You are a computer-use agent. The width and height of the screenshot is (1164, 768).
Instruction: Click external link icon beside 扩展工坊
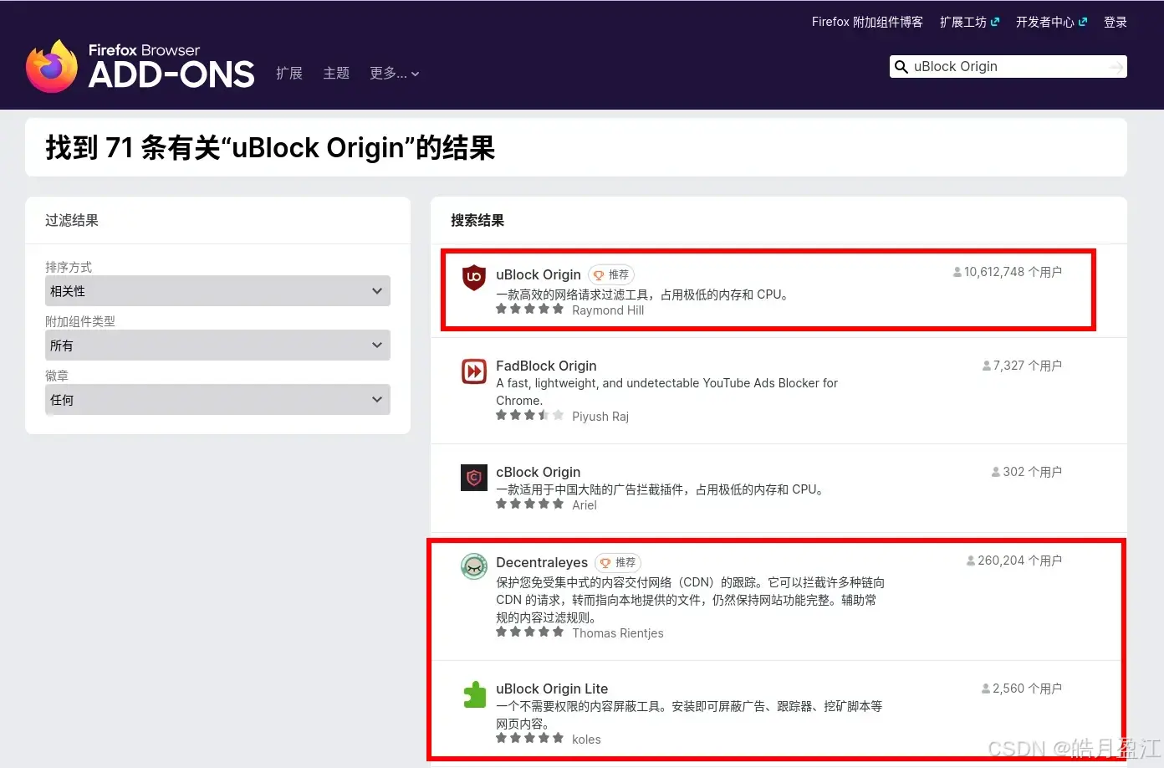pyautogui.click(x=995, y=22)
